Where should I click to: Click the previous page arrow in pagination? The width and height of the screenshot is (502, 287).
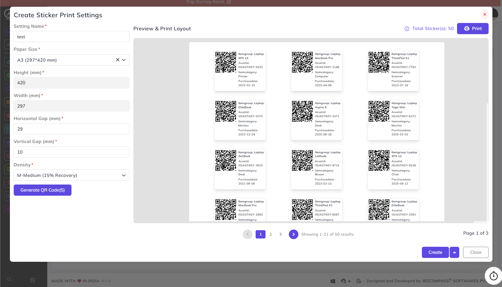point(248,234)
